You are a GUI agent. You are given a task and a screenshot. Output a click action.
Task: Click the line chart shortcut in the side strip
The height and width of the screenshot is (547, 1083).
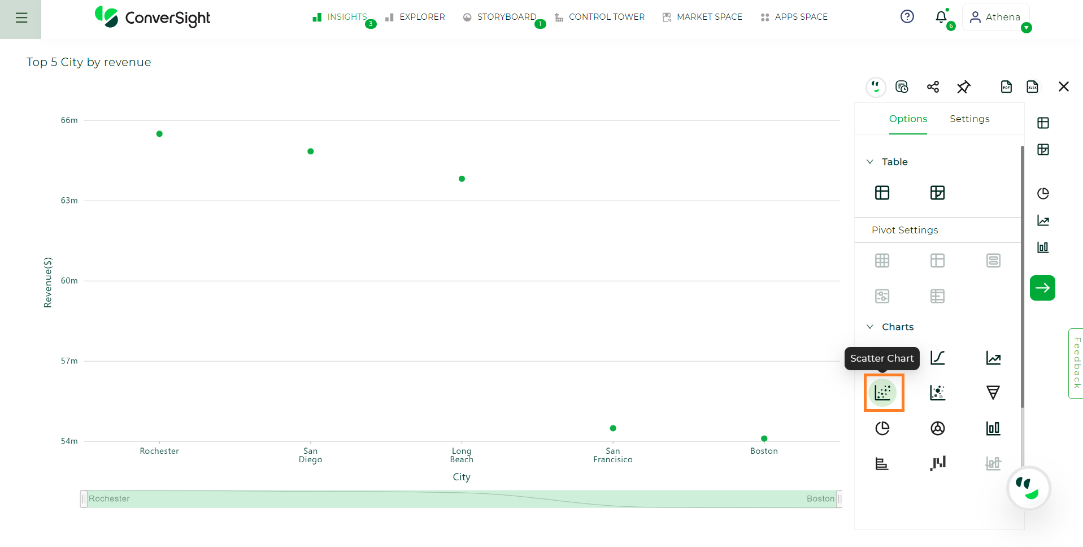point(1043,220)
